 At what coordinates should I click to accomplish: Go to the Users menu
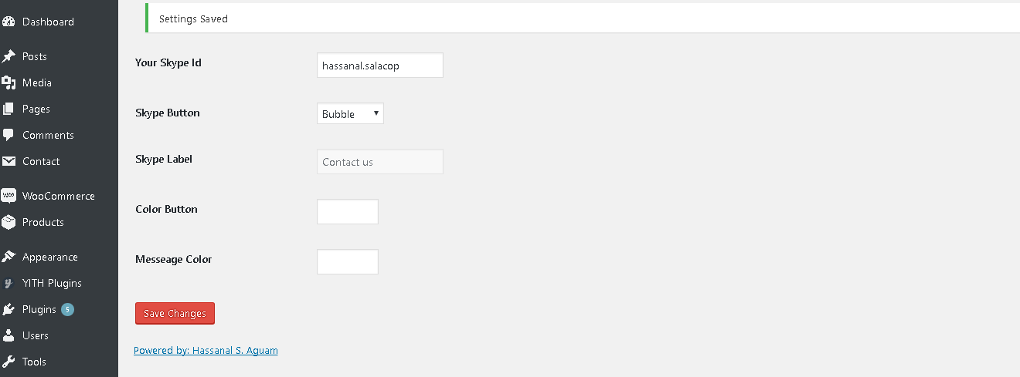pyautogui.click(x=36, y=335)
